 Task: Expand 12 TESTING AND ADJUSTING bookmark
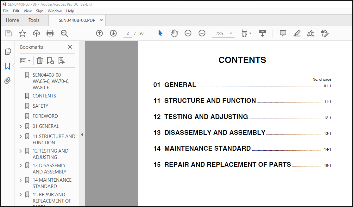click(x=21, y=151)
